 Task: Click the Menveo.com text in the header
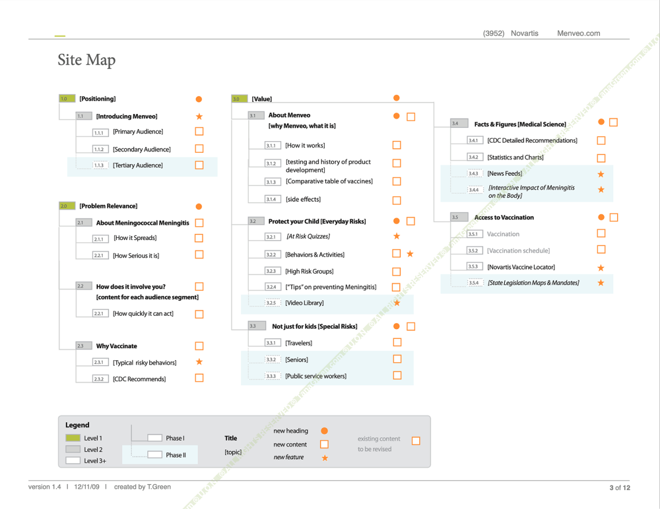coord(578,33)
